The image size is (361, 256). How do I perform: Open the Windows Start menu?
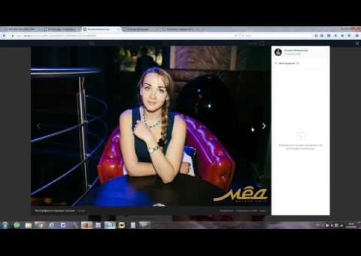pyautogui.click(x=5, y=225)
